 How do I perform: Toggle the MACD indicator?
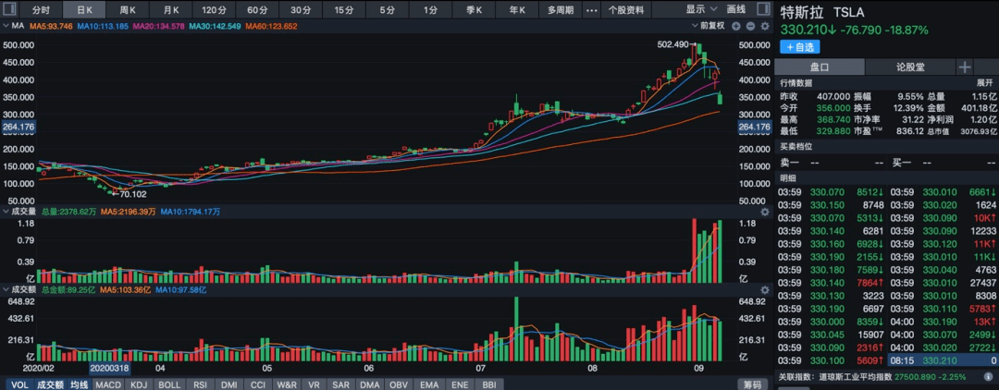[108, 384]
